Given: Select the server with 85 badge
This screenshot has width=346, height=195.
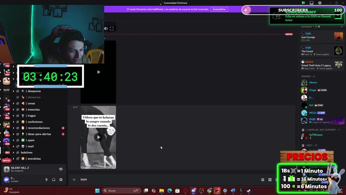Looking at the screenshot, I should 6,124.
